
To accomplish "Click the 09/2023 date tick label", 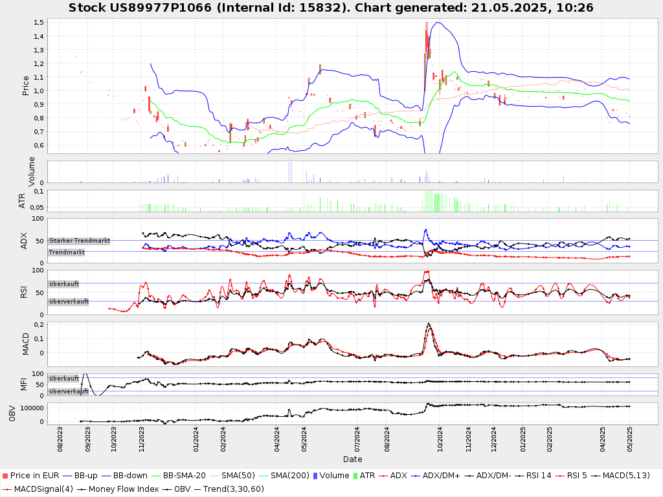I will point(87,439).
